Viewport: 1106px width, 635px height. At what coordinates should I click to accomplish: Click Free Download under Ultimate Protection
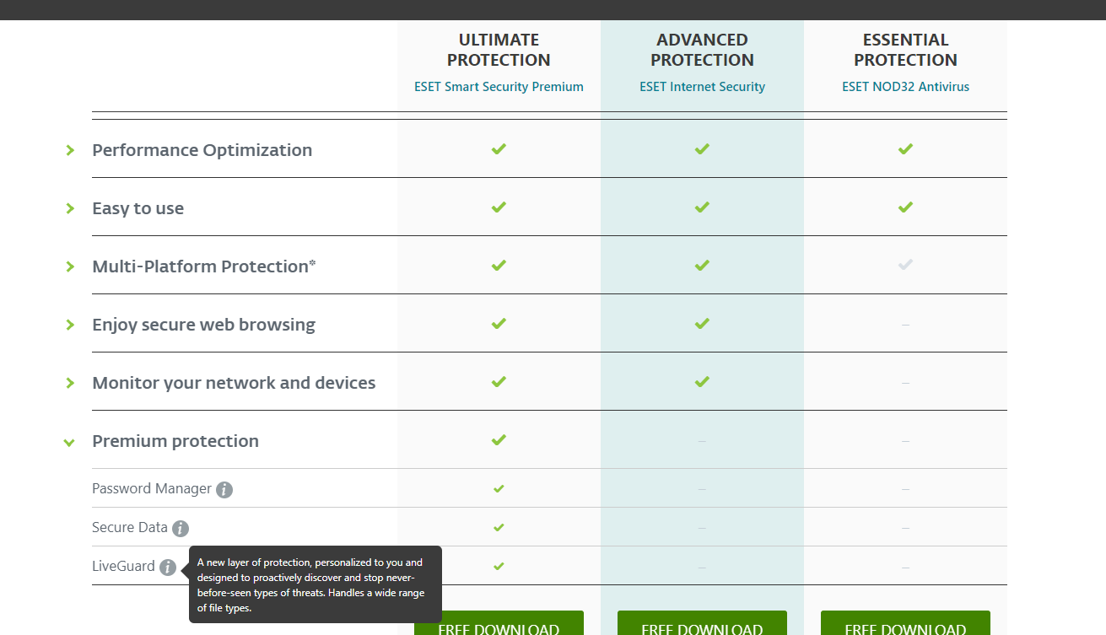[499, 623]
